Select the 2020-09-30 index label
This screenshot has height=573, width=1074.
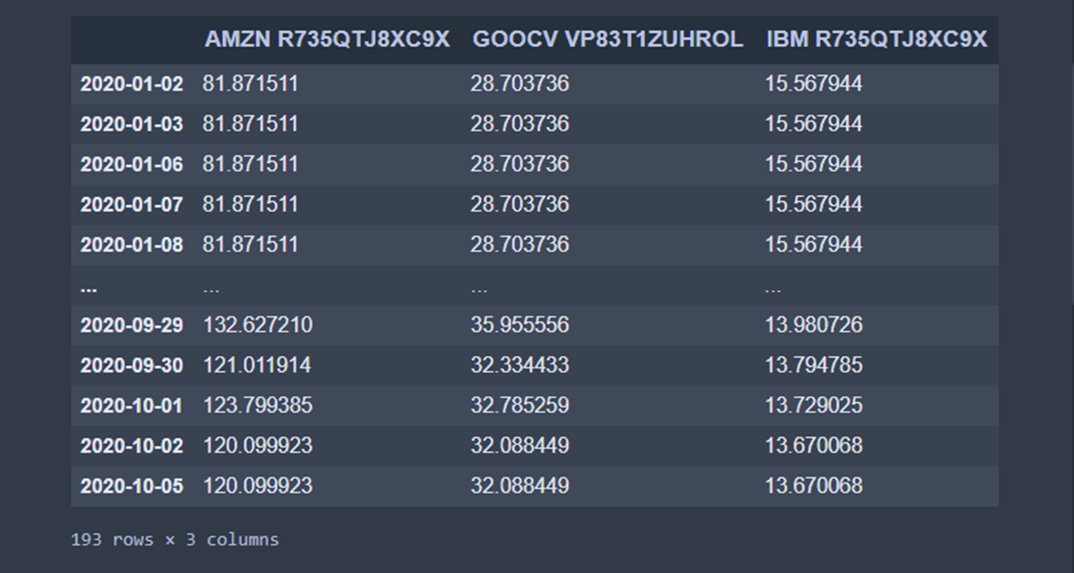coord(132,365)
